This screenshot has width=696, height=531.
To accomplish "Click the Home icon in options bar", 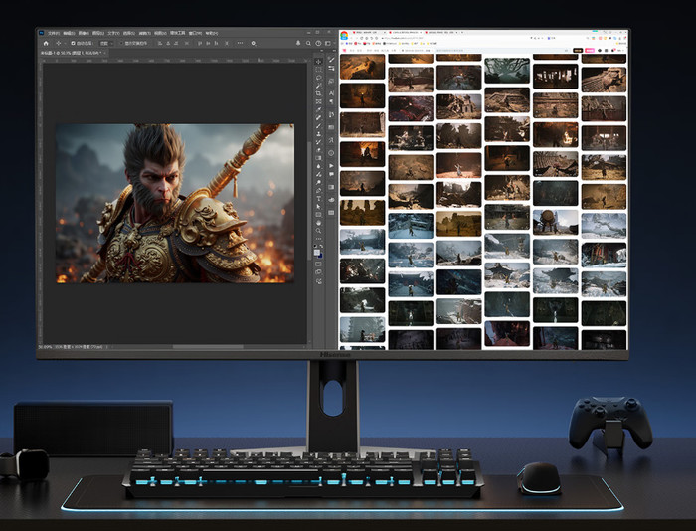I will click(x=46, y=44).
